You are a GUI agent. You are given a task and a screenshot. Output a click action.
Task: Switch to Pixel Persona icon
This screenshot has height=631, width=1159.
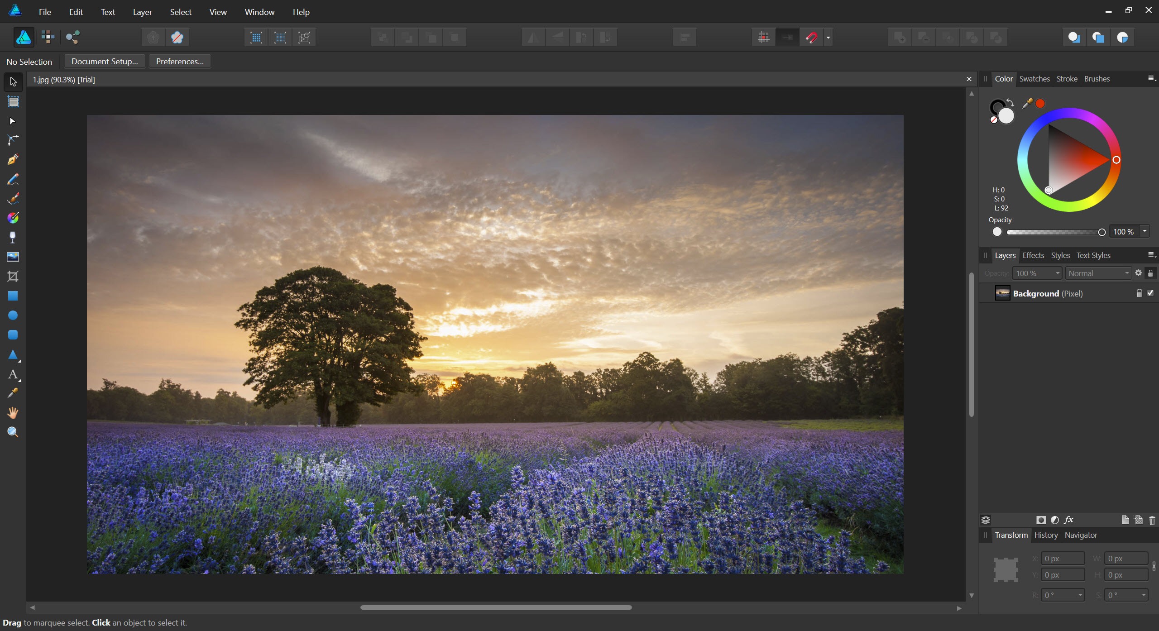[48, 37]
